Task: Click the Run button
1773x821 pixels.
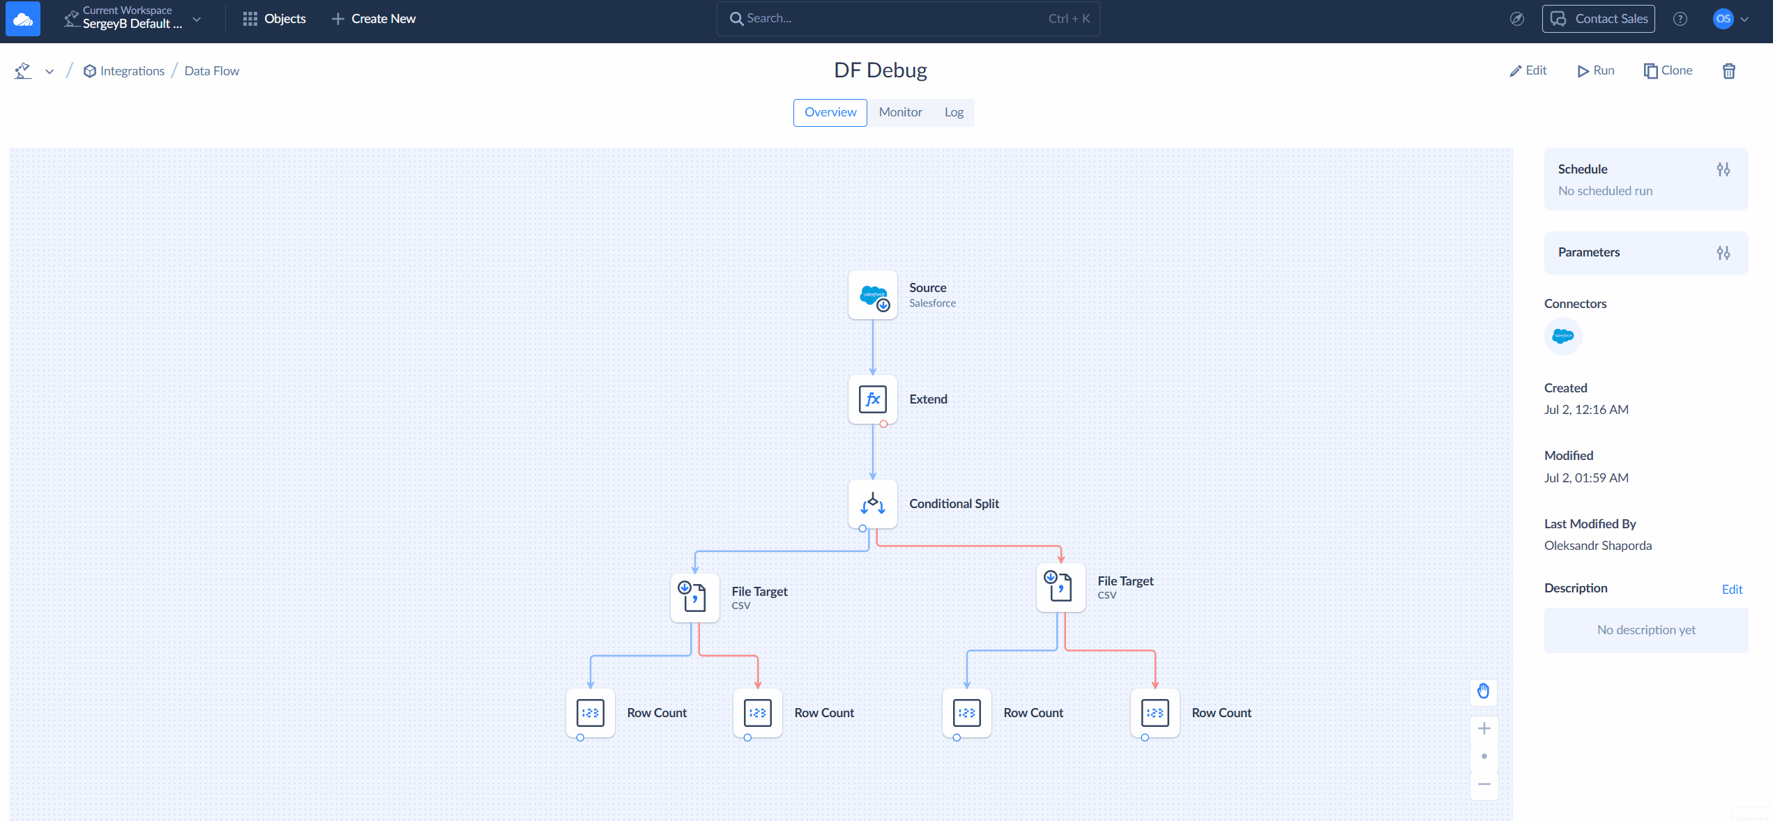Action: tap(1596, 70)
